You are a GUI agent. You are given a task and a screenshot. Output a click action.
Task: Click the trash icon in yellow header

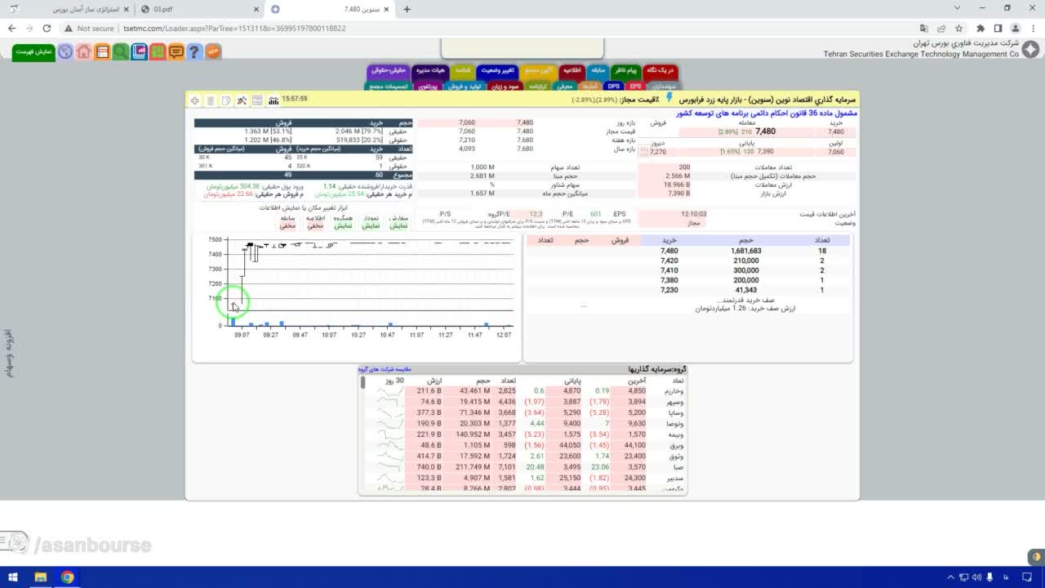[211, 100]
